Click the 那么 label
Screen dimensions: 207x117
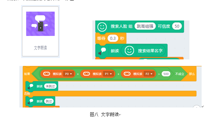click(x=192, y=74)
